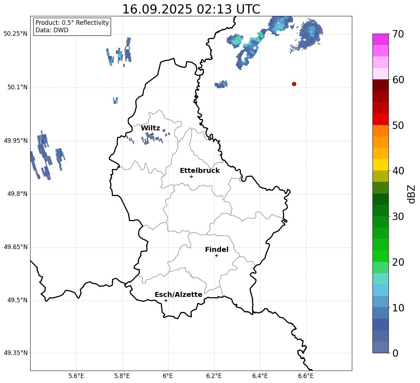Click the Esch/Alzette station cross marker
The height and width of the screenshot is (383, 420).
click(166, 300)
